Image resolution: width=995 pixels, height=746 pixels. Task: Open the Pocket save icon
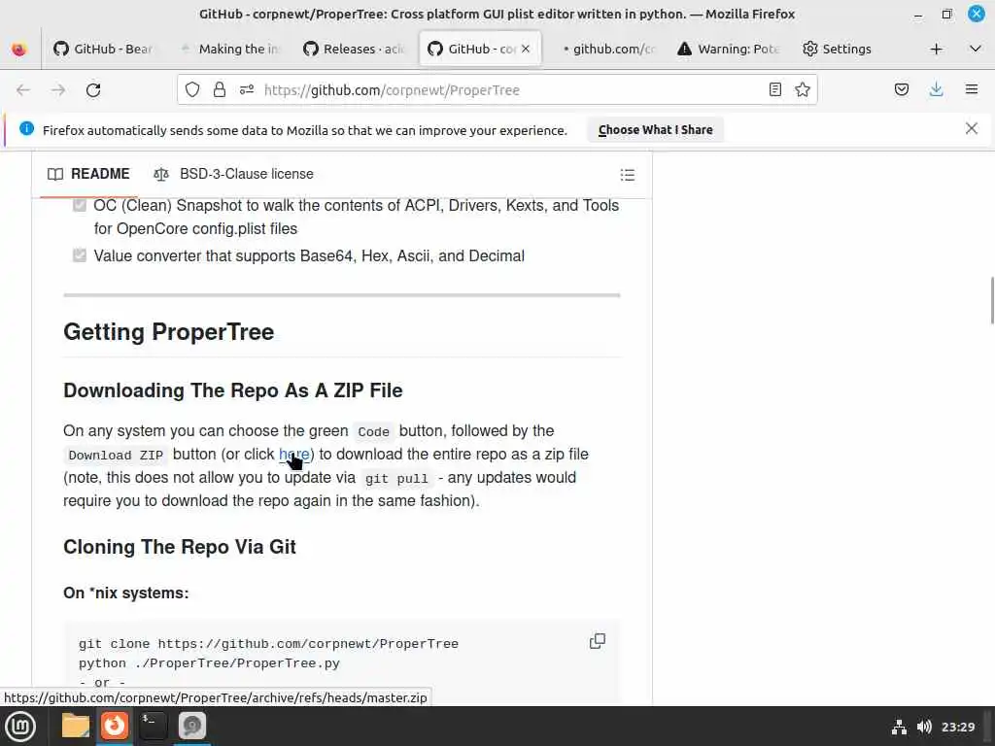[x=901, y=89]
